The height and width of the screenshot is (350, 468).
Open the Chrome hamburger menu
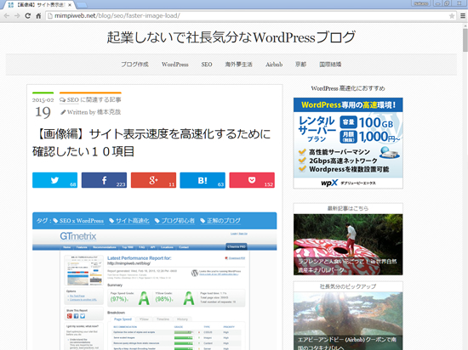(x=463, y=16)
